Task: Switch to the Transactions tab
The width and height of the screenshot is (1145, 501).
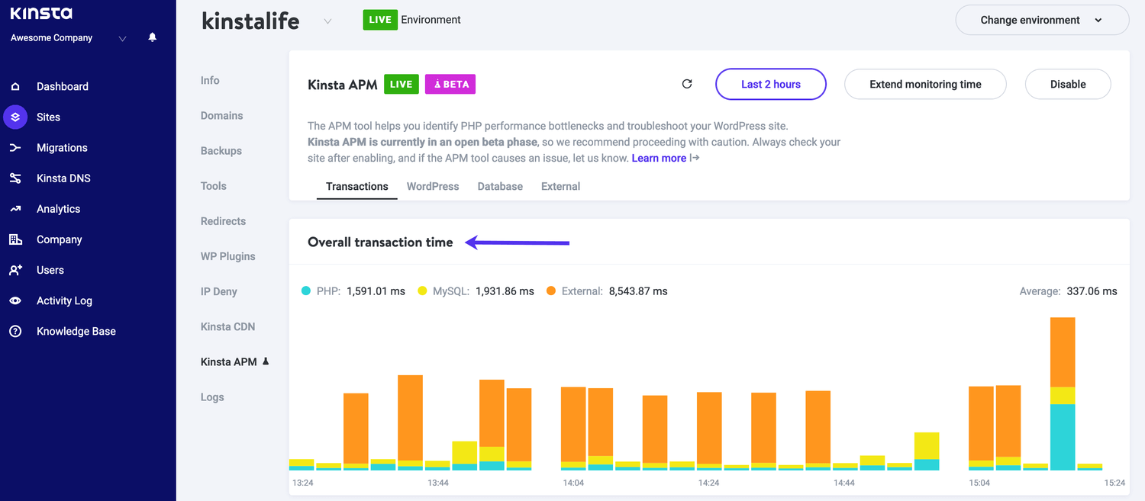Action: 357,186
